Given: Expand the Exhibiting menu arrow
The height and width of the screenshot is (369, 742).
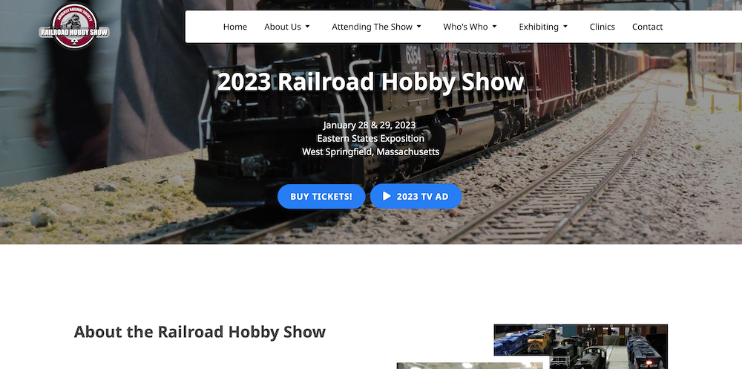Looking at the screenshot, I should pos(565,27).
